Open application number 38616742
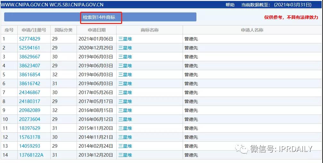This screenshot has height=163, width=323. click(x=30, y=84)
